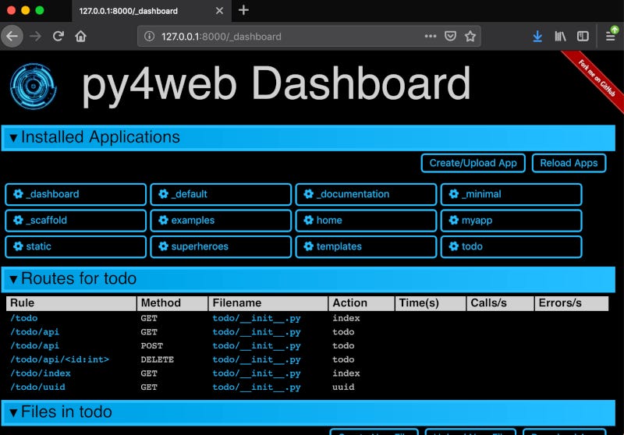
Task: Click the Errors/s column header
Action: 572,303
